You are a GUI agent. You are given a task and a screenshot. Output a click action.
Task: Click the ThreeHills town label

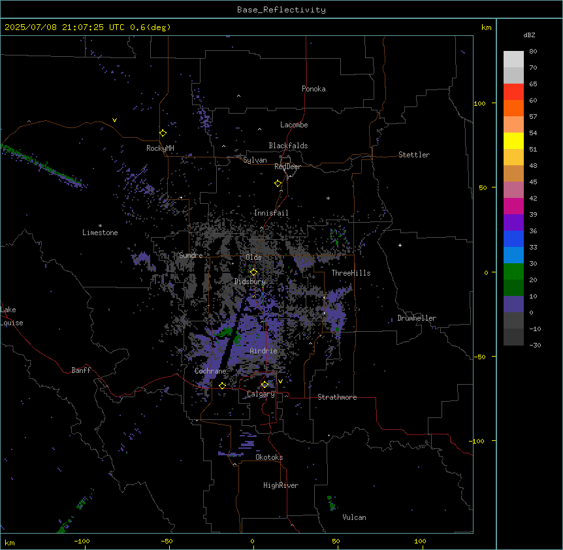click(351, 273)
